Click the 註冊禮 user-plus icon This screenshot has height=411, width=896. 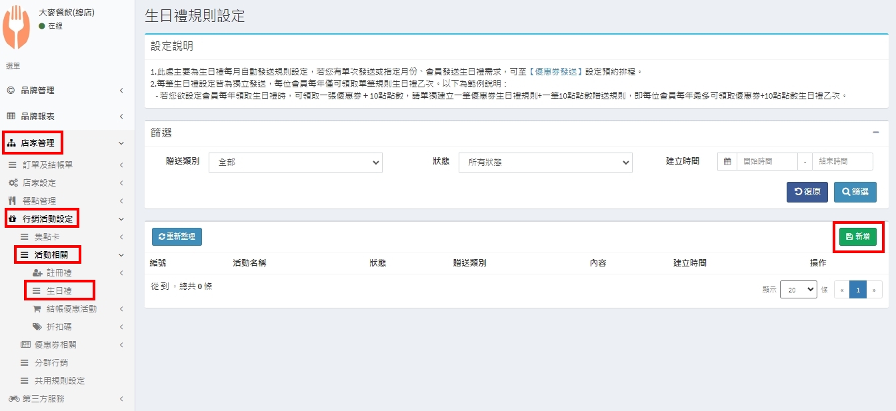[x=37, y=273]
